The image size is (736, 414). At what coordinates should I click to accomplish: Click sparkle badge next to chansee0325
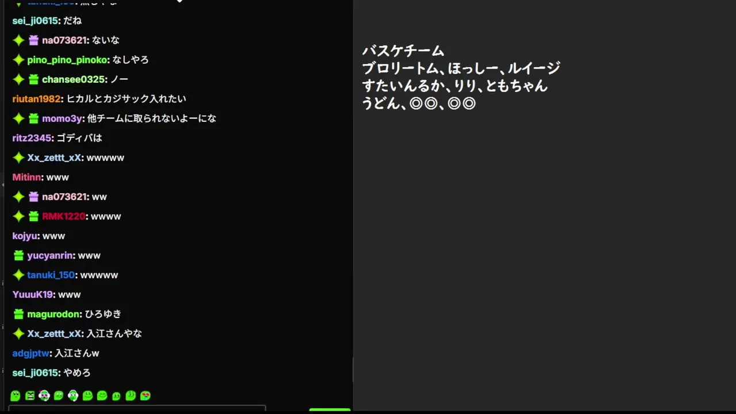[18, 79]
